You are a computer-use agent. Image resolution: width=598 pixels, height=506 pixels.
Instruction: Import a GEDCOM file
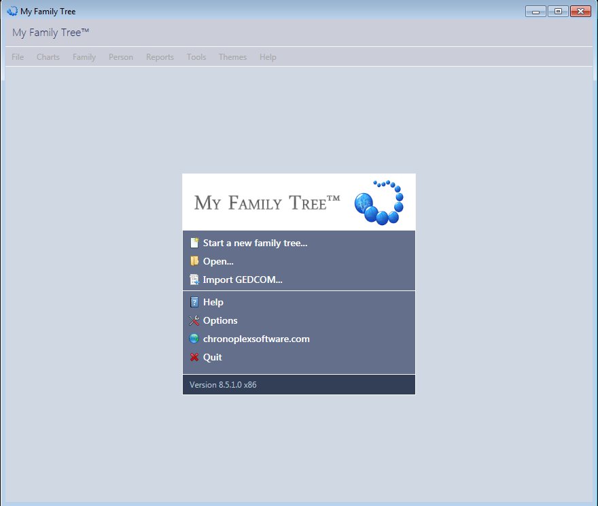pyautogui.click(x=243, y=280)
